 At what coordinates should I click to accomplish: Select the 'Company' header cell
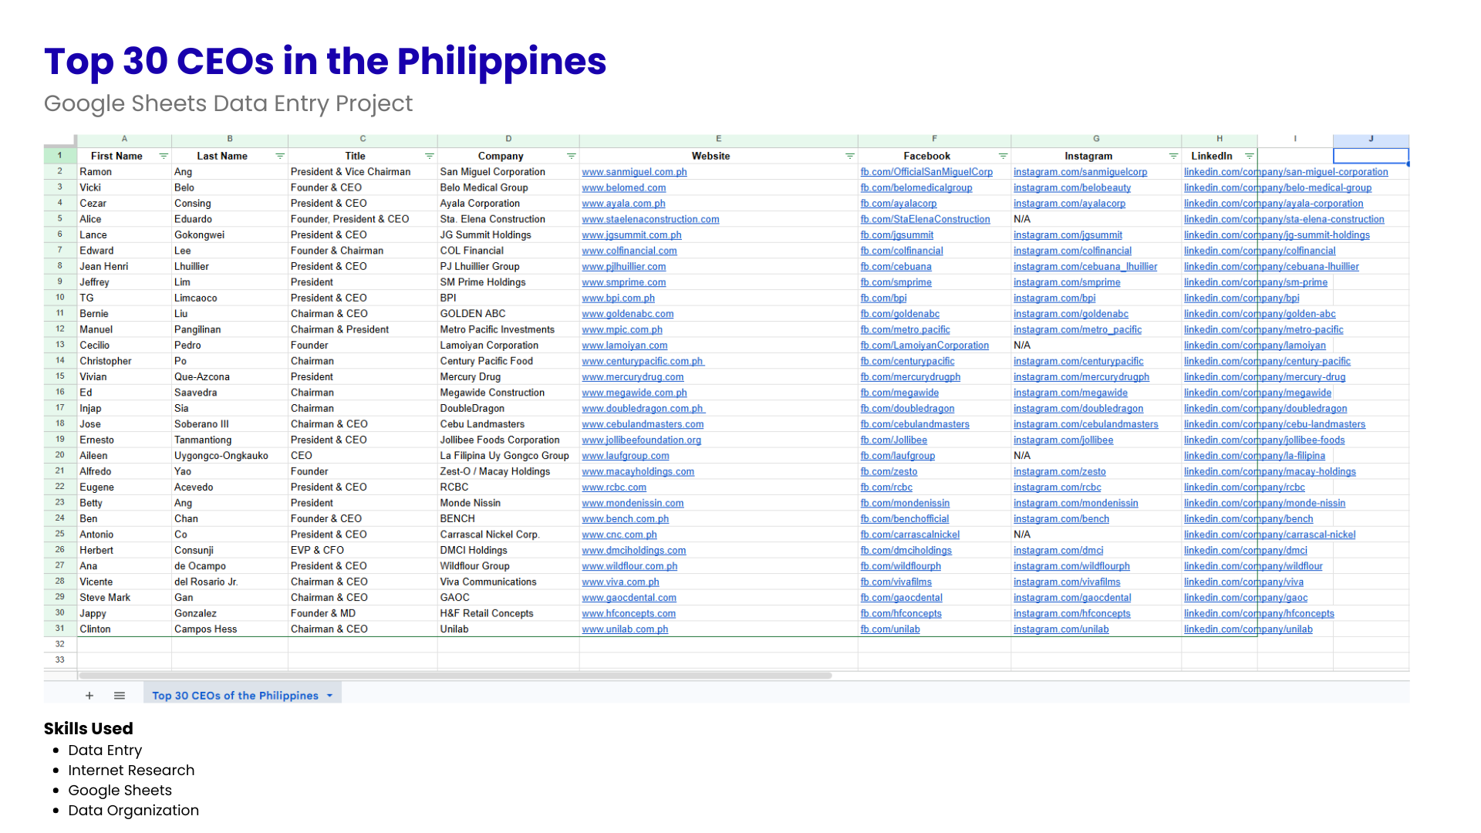508,156
